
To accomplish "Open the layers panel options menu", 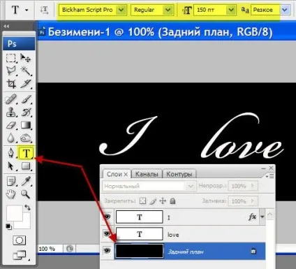I will (x=269, y=176).
